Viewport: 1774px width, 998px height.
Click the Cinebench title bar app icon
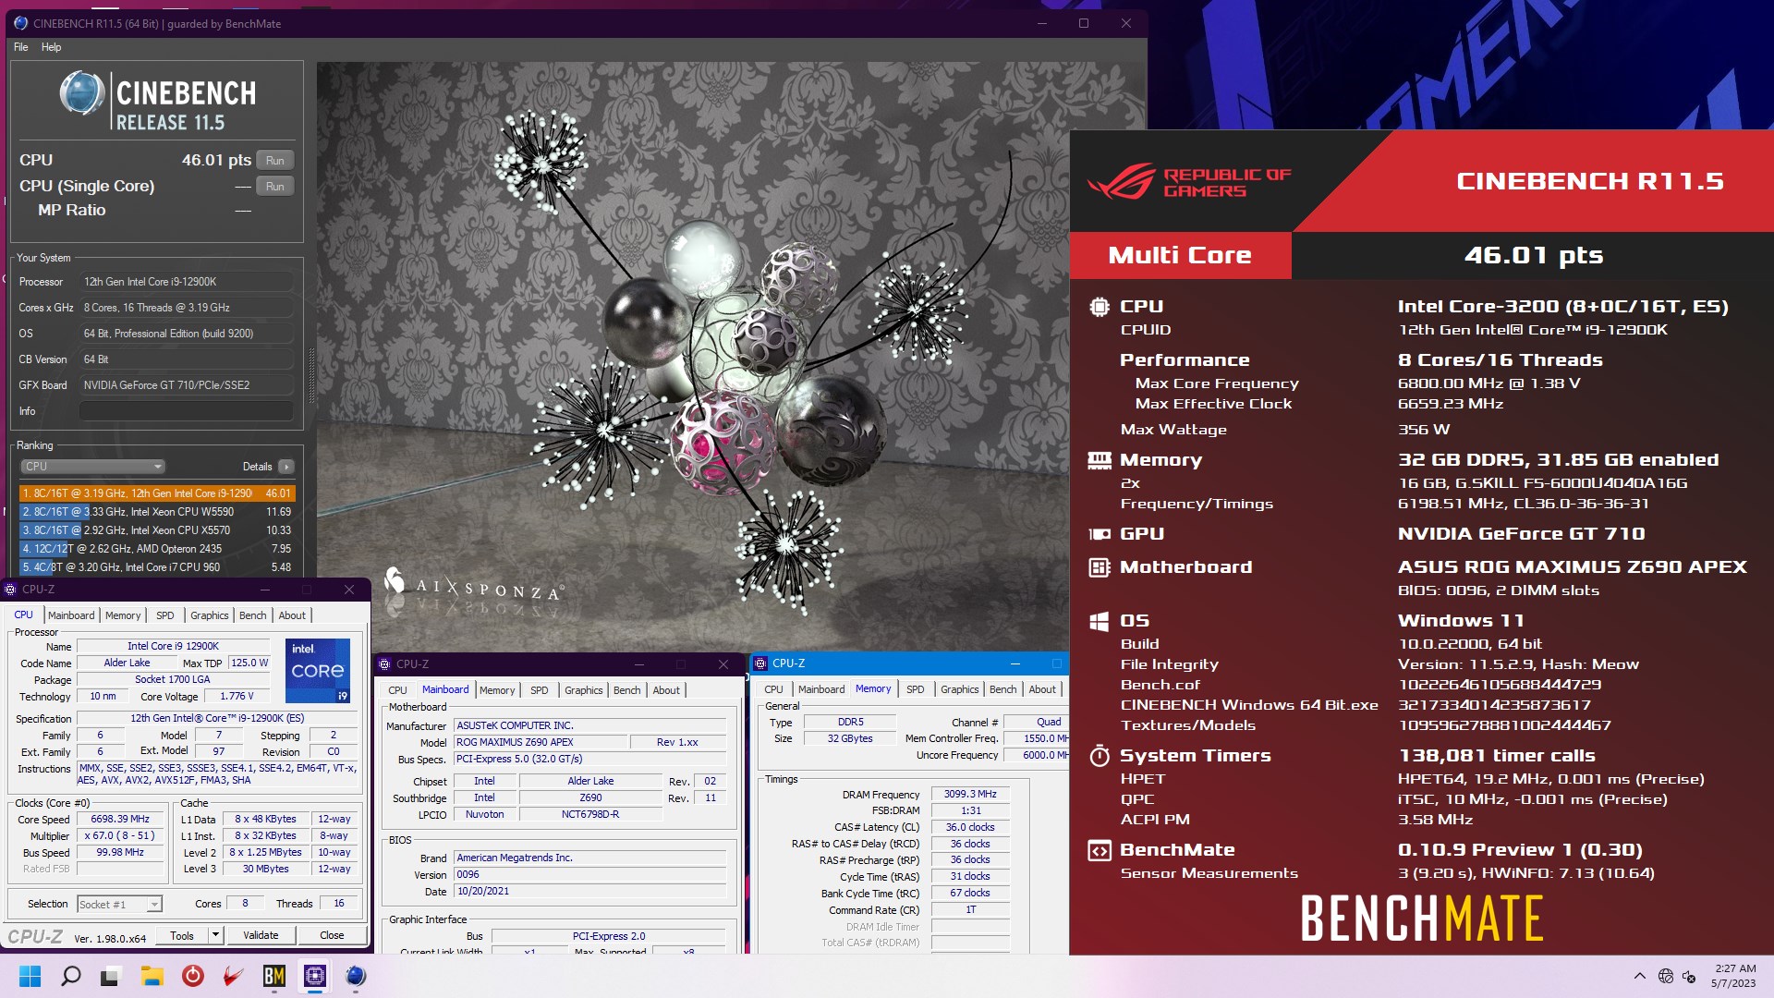click(20, 23)
